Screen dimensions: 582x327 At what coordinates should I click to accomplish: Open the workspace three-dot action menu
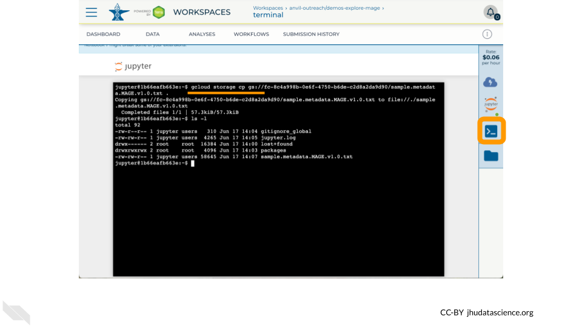click(x=487, y=34)
